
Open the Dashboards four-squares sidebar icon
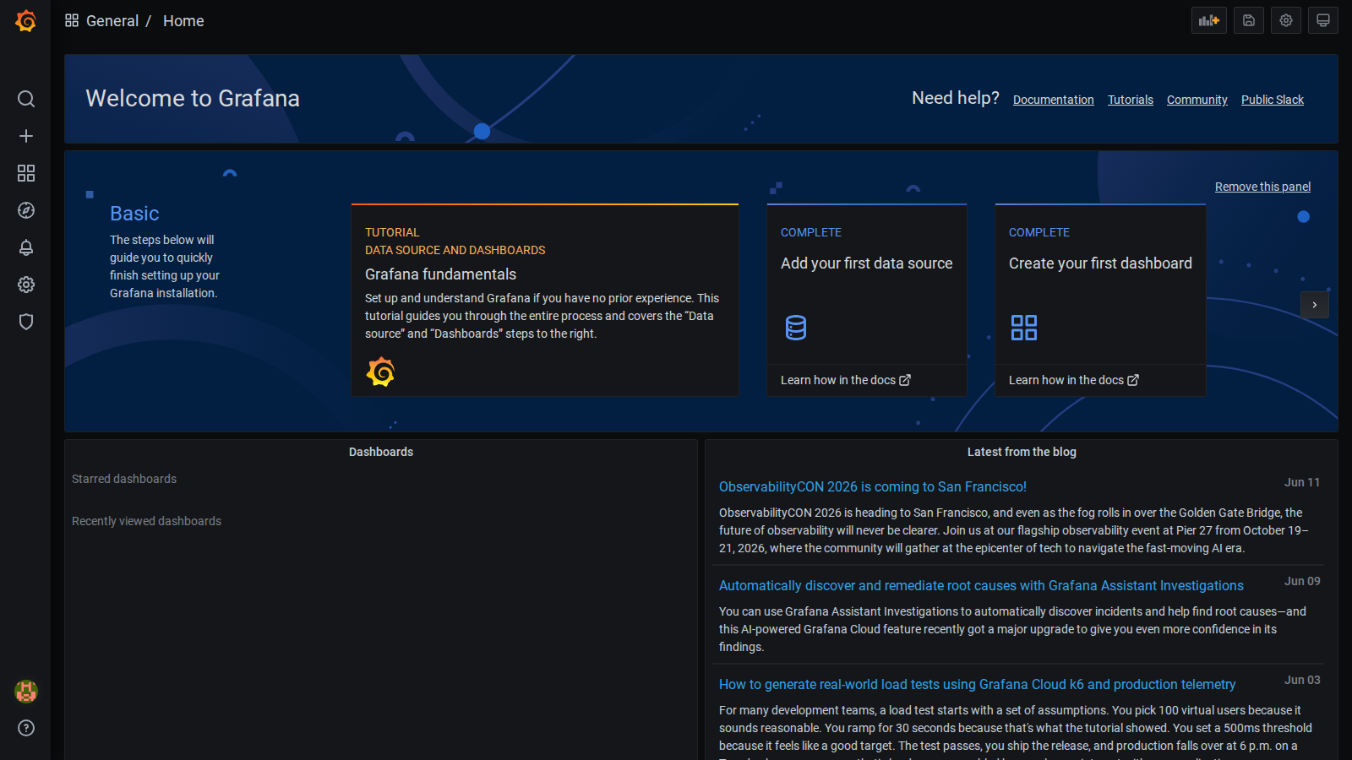click(x=26, y=173)
